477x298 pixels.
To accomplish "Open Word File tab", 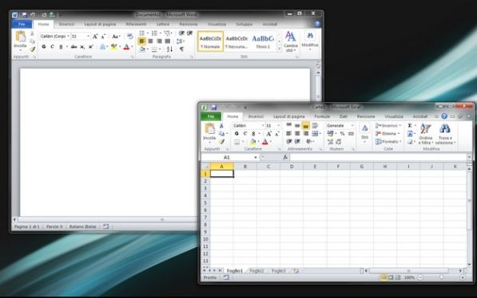I will (x=22, y=24).
